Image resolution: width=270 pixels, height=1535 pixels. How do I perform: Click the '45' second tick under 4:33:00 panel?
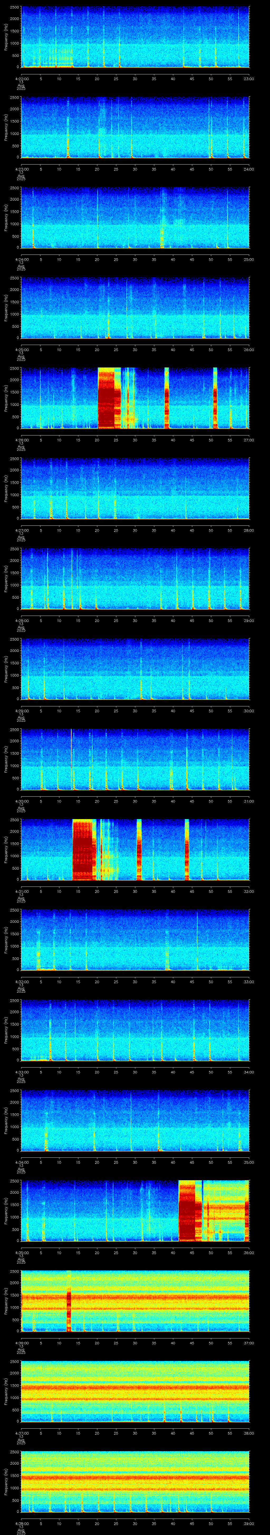click(x=192, y=1073)
